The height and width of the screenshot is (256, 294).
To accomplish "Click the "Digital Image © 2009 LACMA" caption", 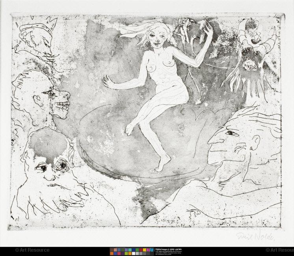I will (x=169, y=249).
